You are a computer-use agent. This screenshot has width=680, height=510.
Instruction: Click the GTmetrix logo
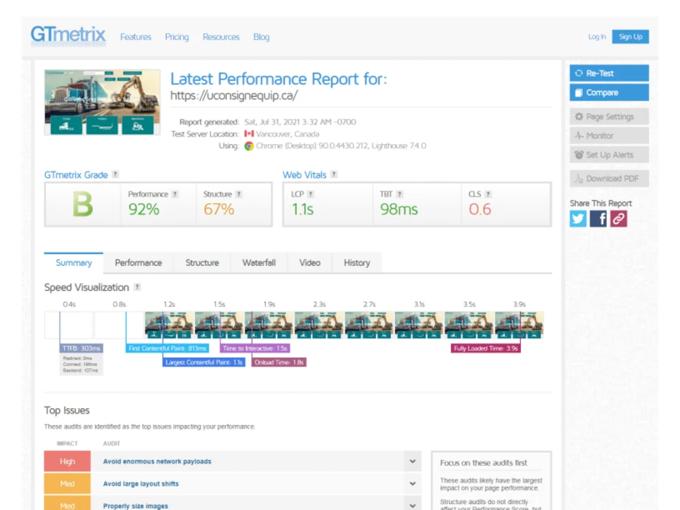pyautogui.click(x=68, y=35)
